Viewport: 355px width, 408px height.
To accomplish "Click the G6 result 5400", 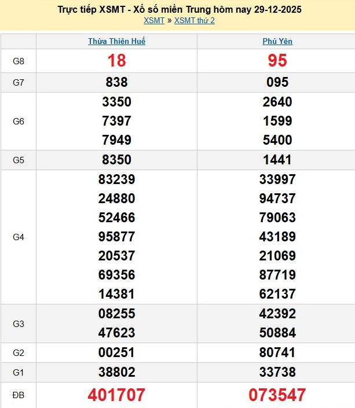I will pos(277,140).
